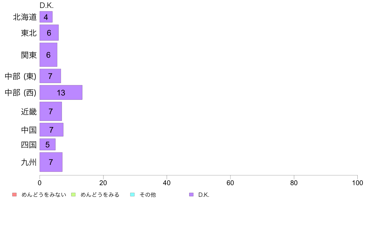Select the 北海道 bar showing 4
The image size is (366, 226).
46,17
